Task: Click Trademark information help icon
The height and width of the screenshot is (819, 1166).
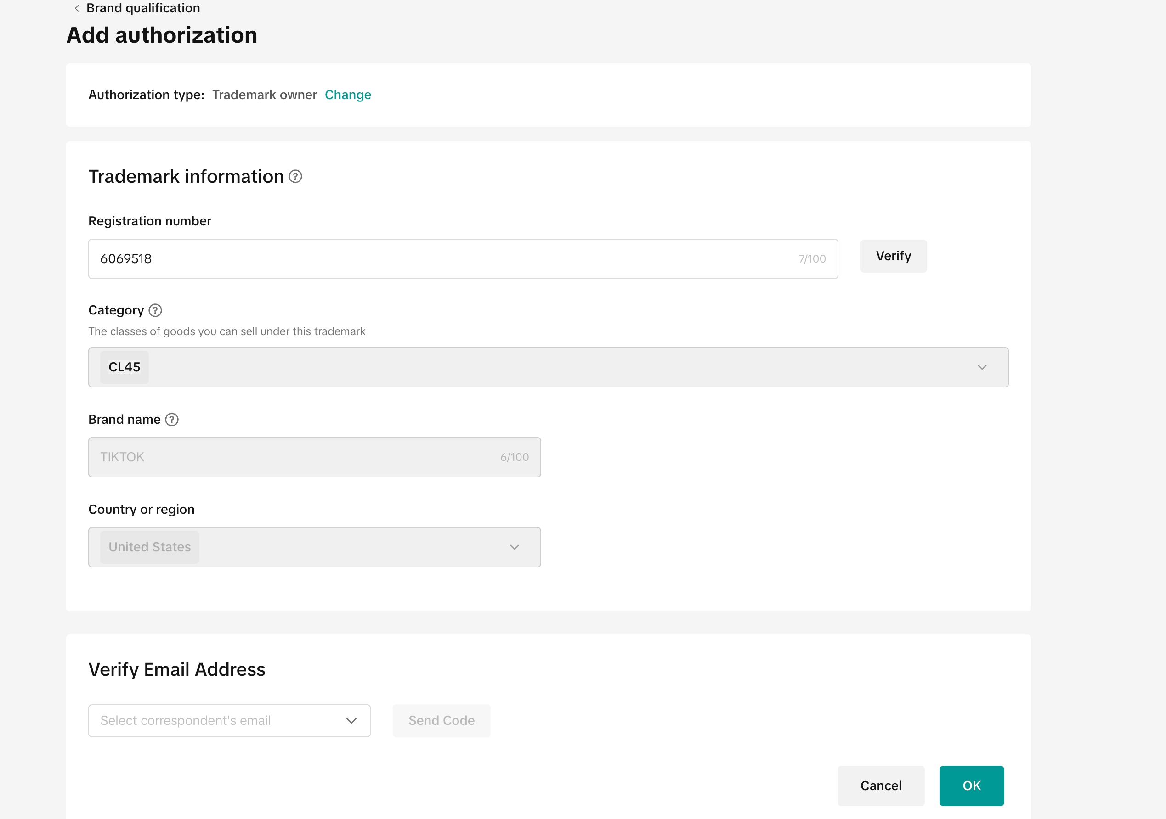Action: [x=295, y=177]
